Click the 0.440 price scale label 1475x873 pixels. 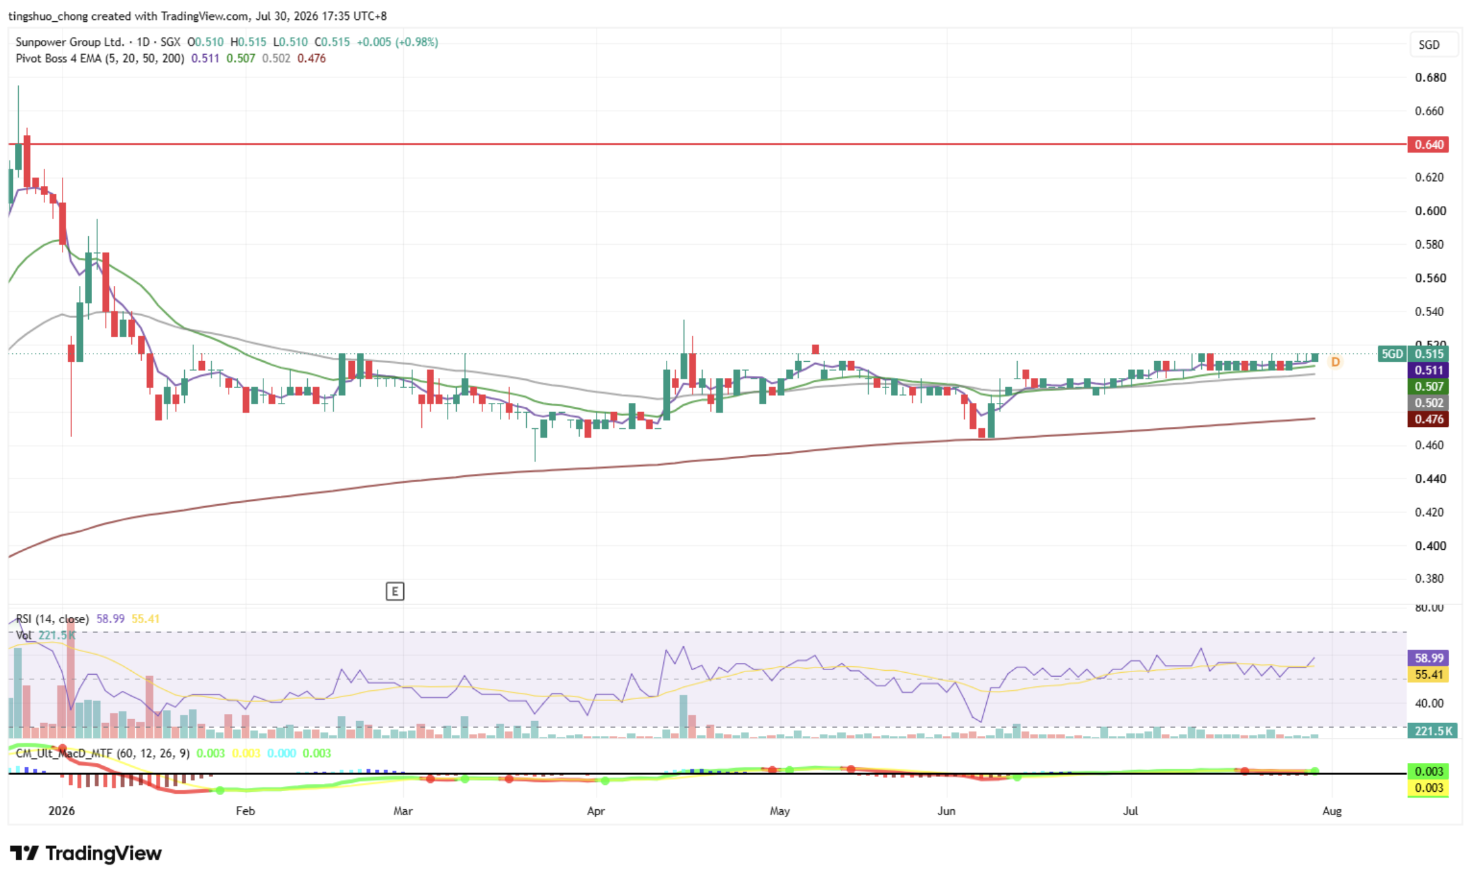tap(1431, 478)
